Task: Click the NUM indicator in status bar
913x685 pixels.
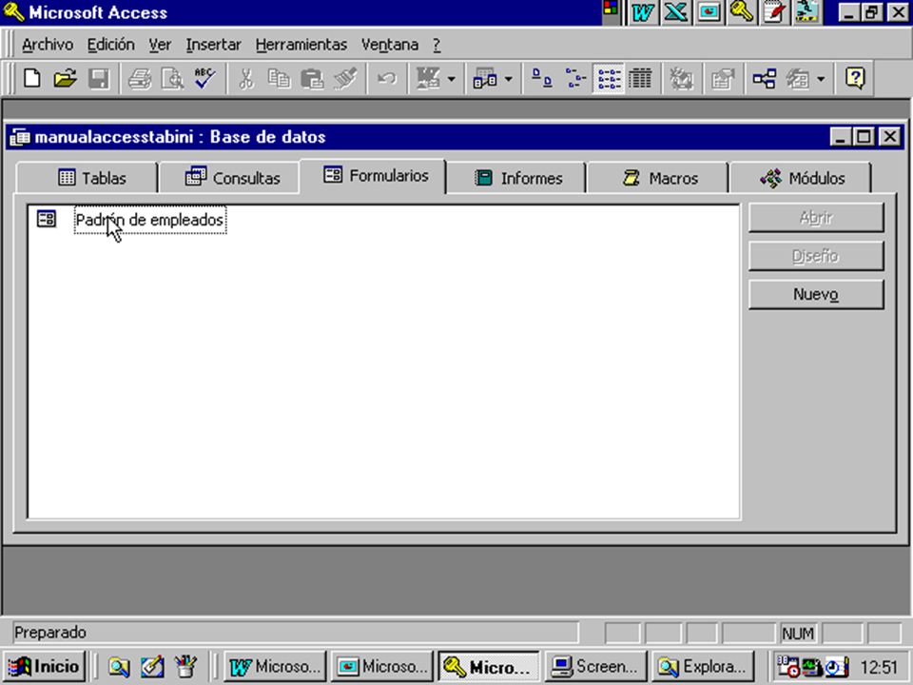Action: [798, 634]
